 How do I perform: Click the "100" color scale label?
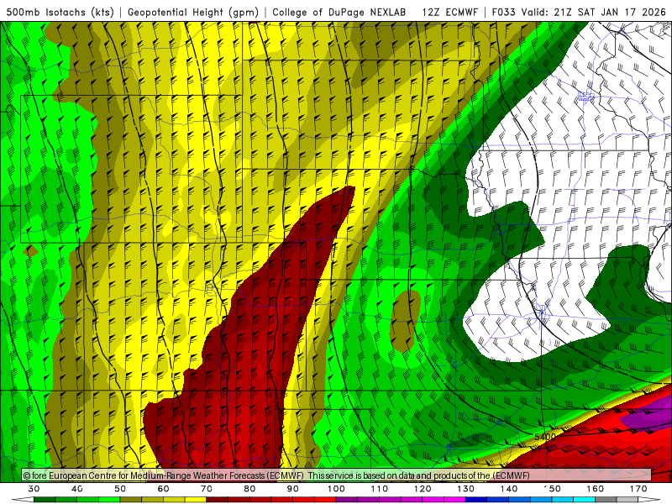pos(337,489)
